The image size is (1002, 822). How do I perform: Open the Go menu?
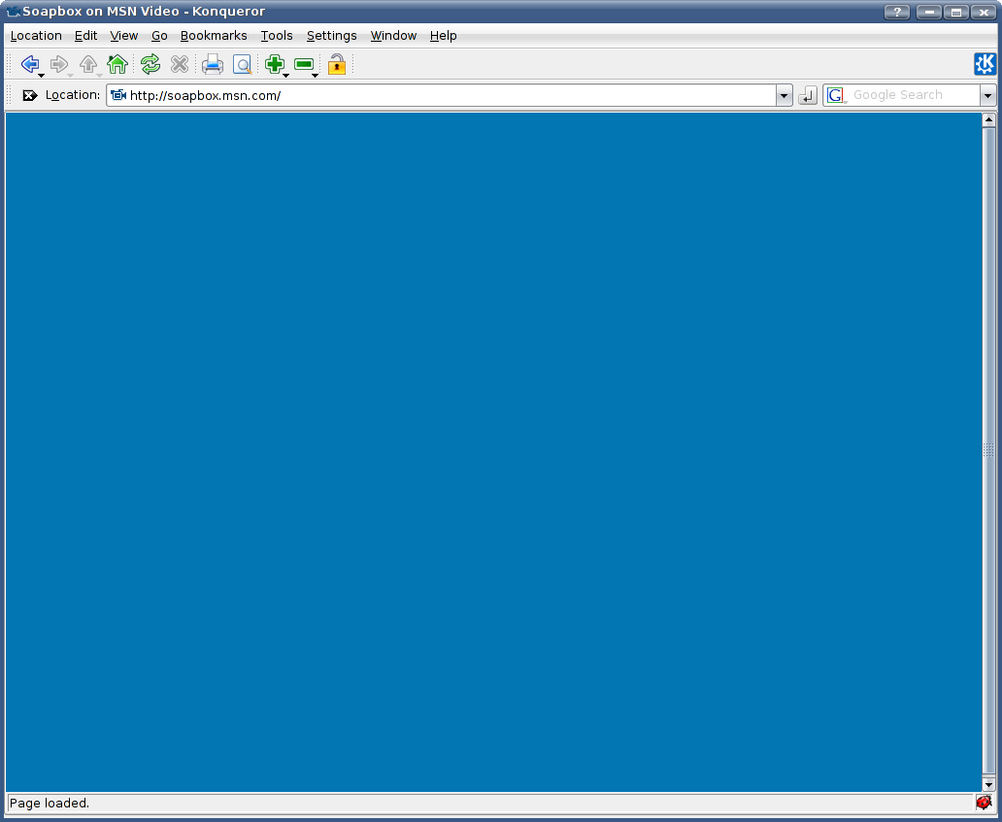[x=159, y=36]
